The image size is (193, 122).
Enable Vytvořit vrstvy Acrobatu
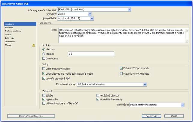point(121,73)
